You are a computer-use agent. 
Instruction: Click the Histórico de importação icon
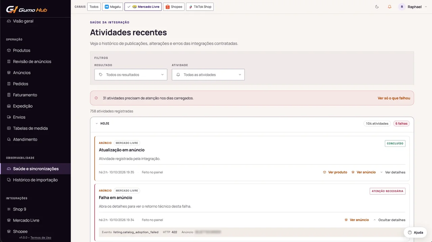pos(9,180)
